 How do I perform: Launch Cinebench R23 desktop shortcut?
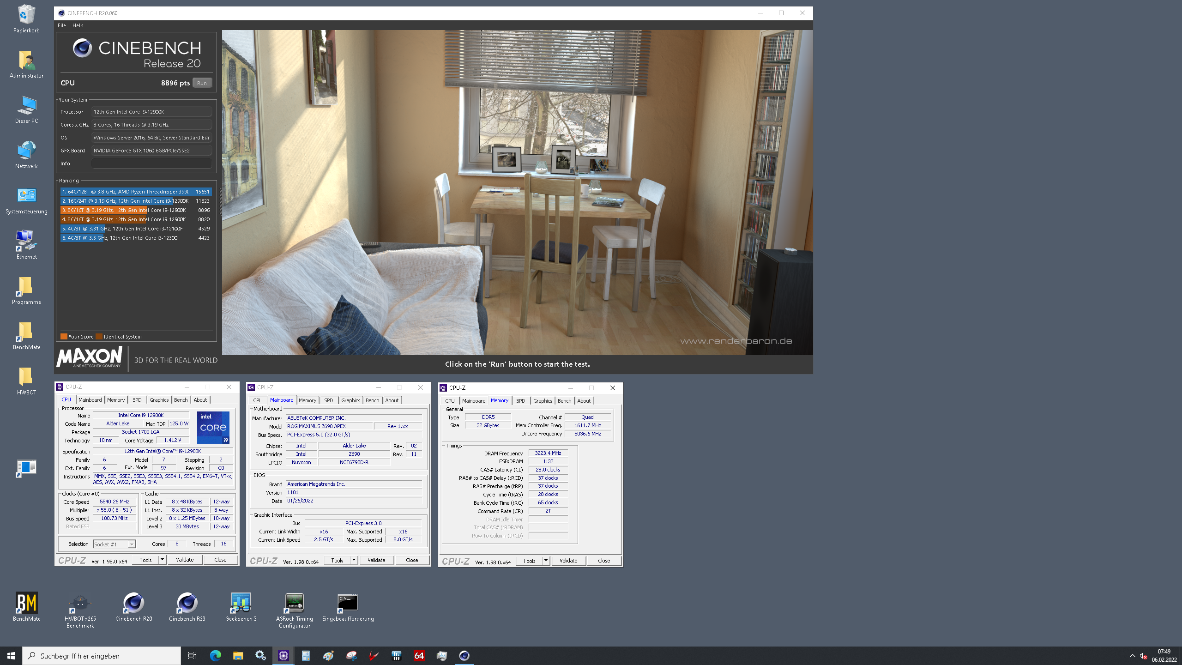point(187,607)
